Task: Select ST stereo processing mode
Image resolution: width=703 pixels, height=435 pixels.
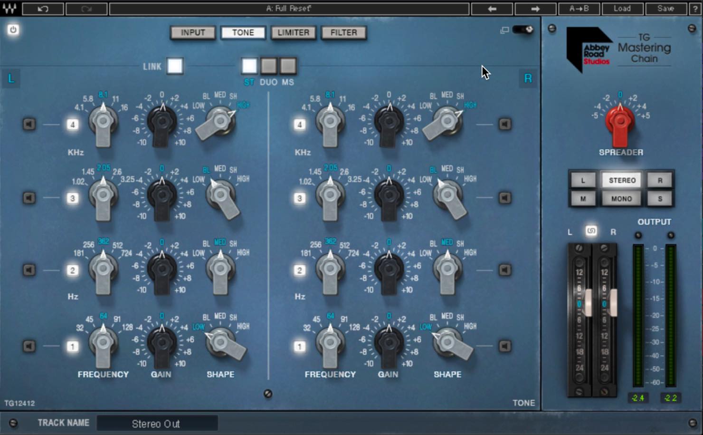Action: tap(249, 66)
